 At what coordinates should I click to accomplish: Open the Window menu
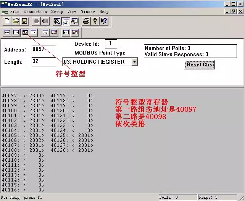coord(88,11)
